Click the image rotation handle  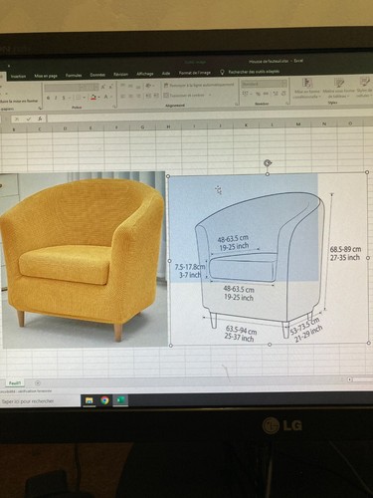pos(268,162)
